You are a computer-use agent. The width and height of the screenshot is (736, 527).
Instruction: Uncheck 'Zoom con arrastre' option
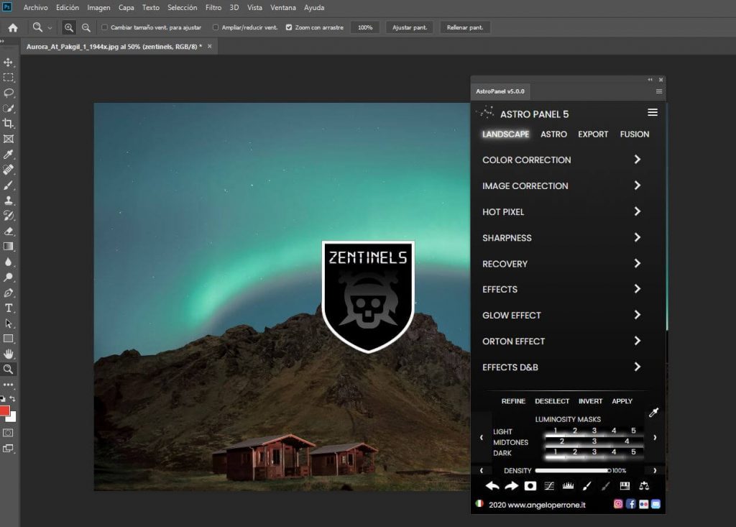tap(289, 27)
